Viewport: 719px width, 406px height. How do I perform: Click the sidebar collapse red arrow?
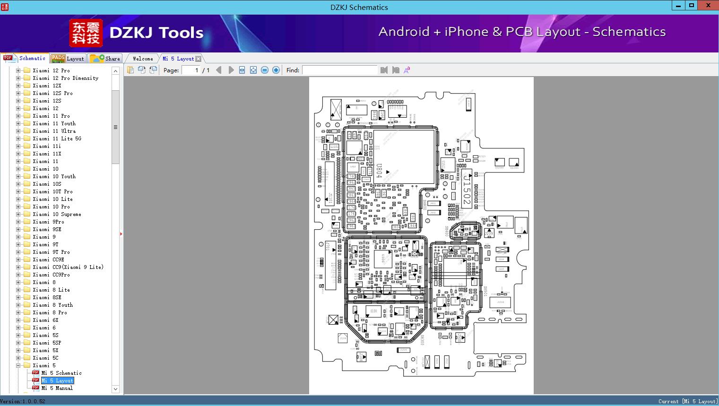coord(121,233)
